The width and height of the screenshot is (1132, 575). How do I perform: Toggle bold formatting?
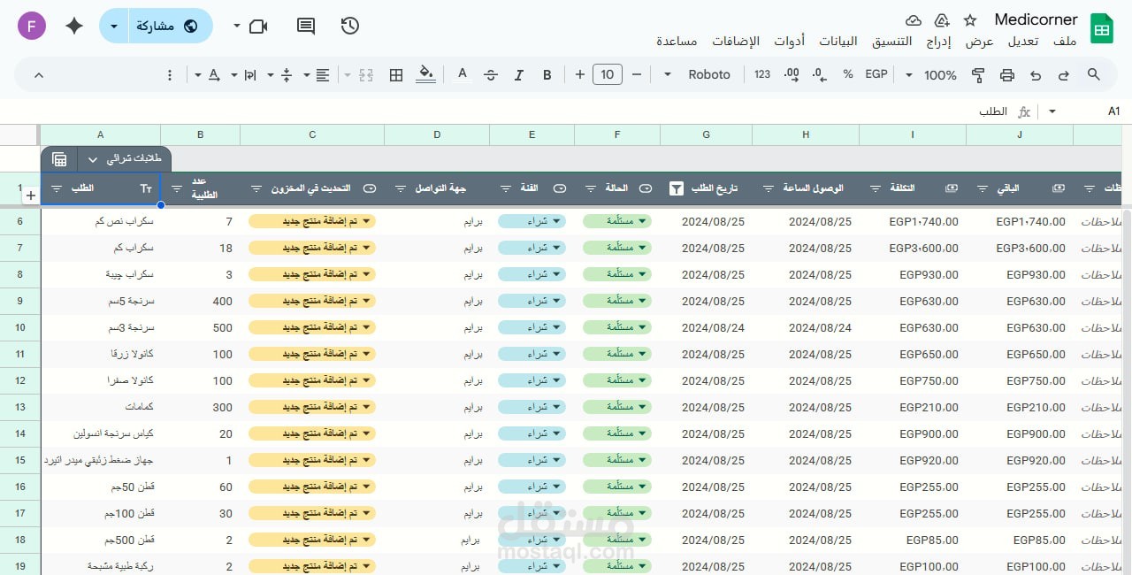point(547,74)
